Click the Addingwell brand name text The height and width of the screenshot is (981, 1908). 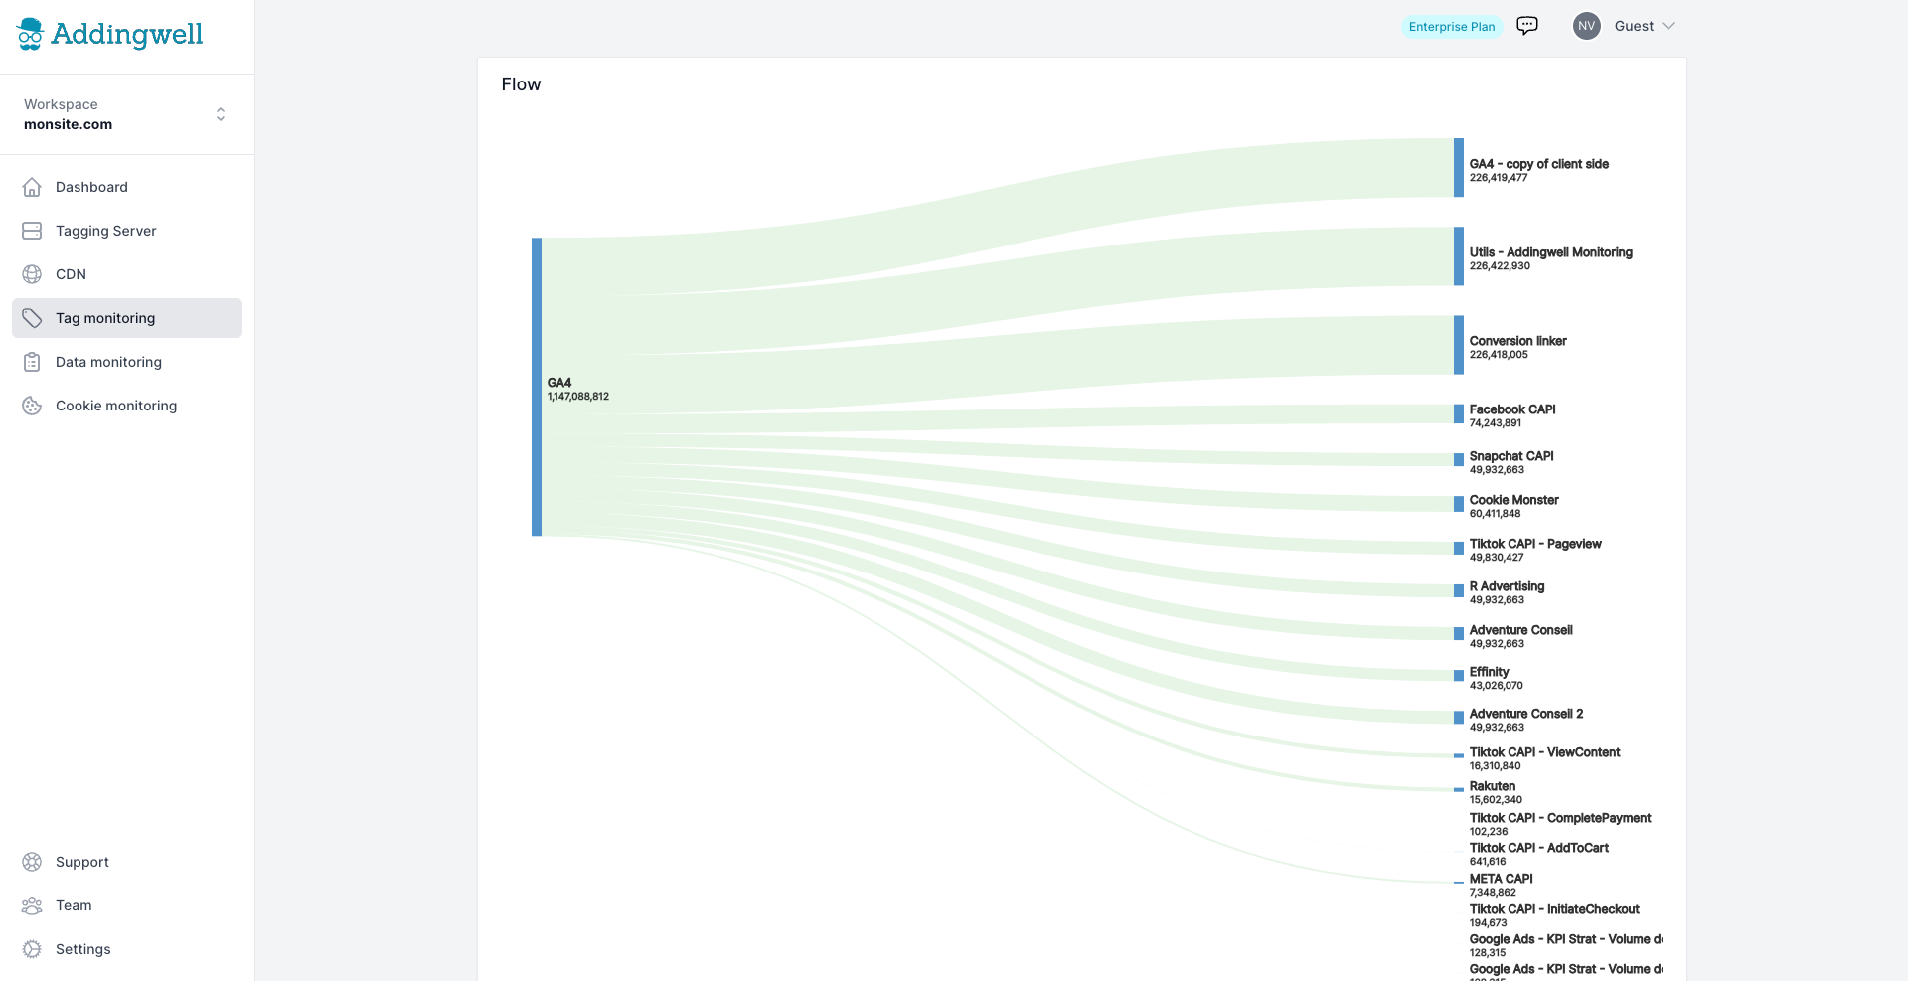click(127, 34)
